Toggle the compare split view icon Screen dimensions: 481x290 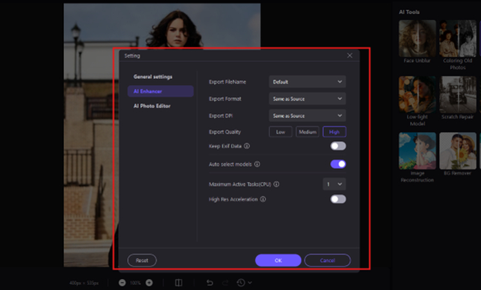point(179,283)
